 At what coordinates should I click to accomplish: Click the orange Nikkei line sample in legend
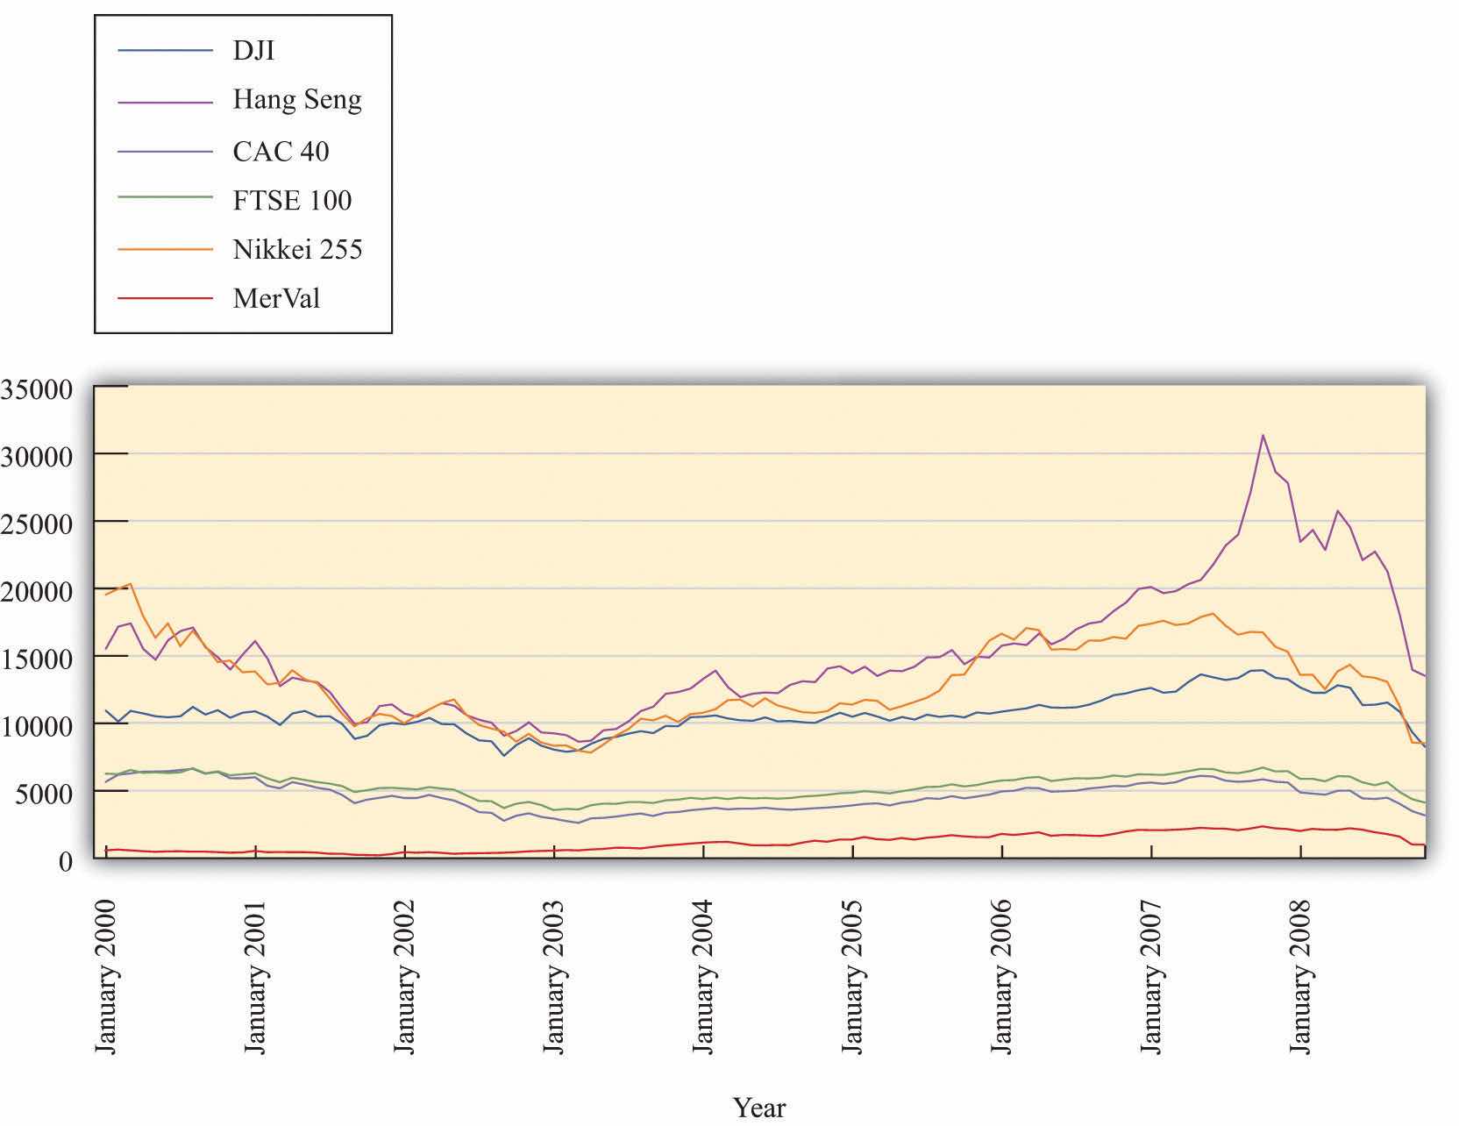(x=165, y=250)
